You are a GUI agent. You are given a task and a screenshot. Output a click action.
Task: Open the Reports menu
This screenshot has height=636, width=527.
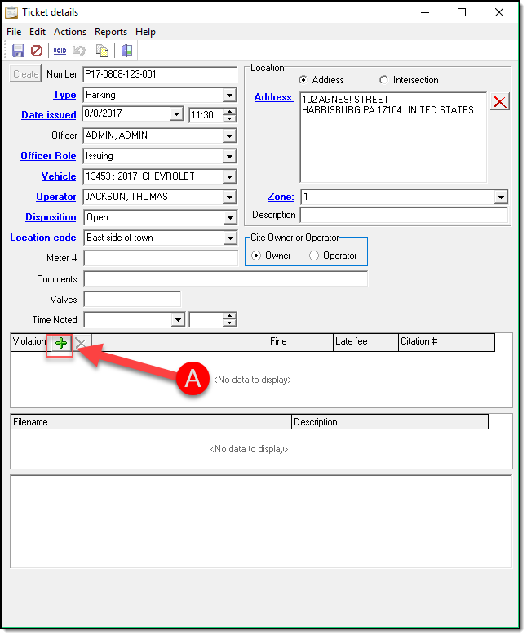point(111,32)
